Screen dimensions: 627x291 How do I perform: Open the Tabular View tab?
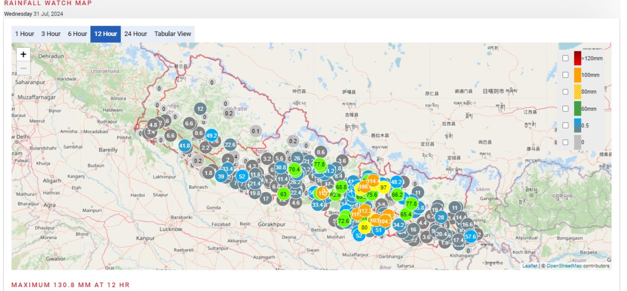(173, 34)
